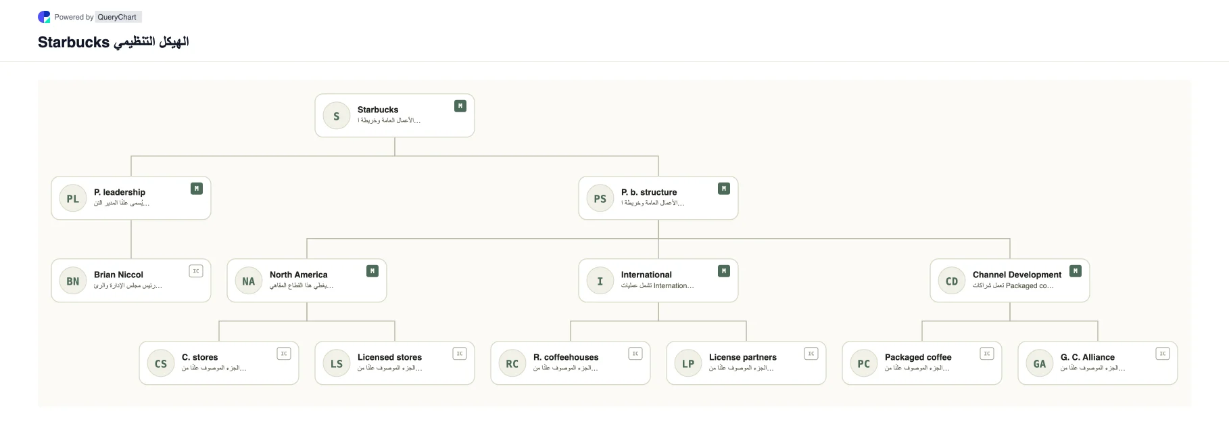This screenshot has width=1229, height=445.
Task: Click the Starbucks S avatar circle
Action: (337, 116)
